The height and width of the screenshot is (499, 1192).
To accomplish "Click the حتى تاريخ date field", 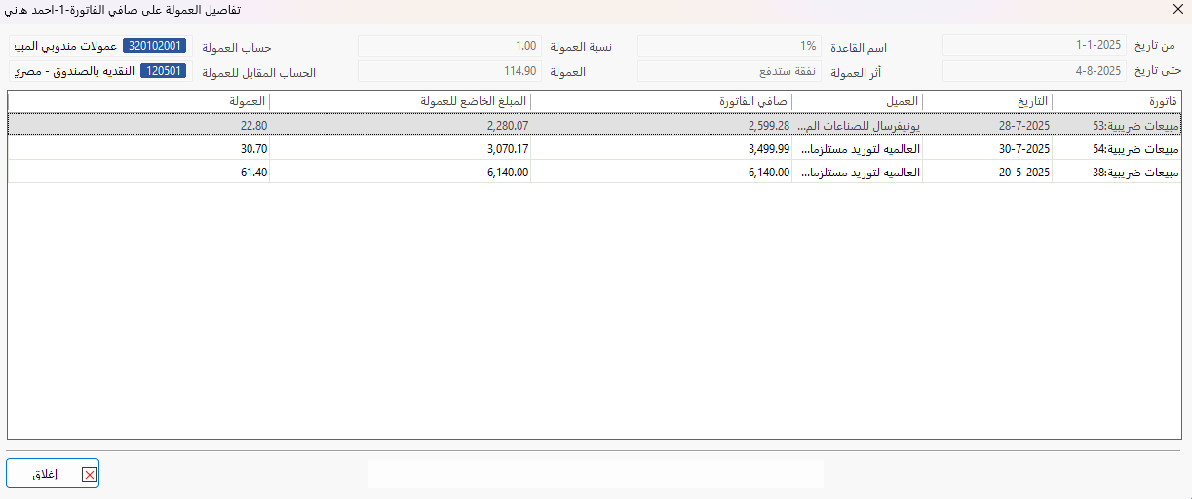I will click(1034, 71).
